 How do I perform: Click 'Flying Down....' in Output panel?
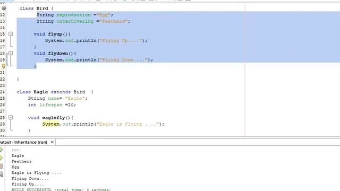tap(30, 178)
